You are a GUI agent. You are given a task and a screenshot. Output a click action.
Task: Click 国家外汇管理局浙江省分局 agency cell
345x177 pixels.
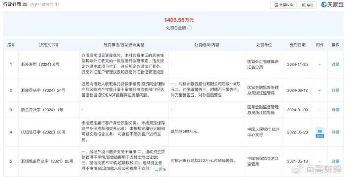click(x=263, y=64)
